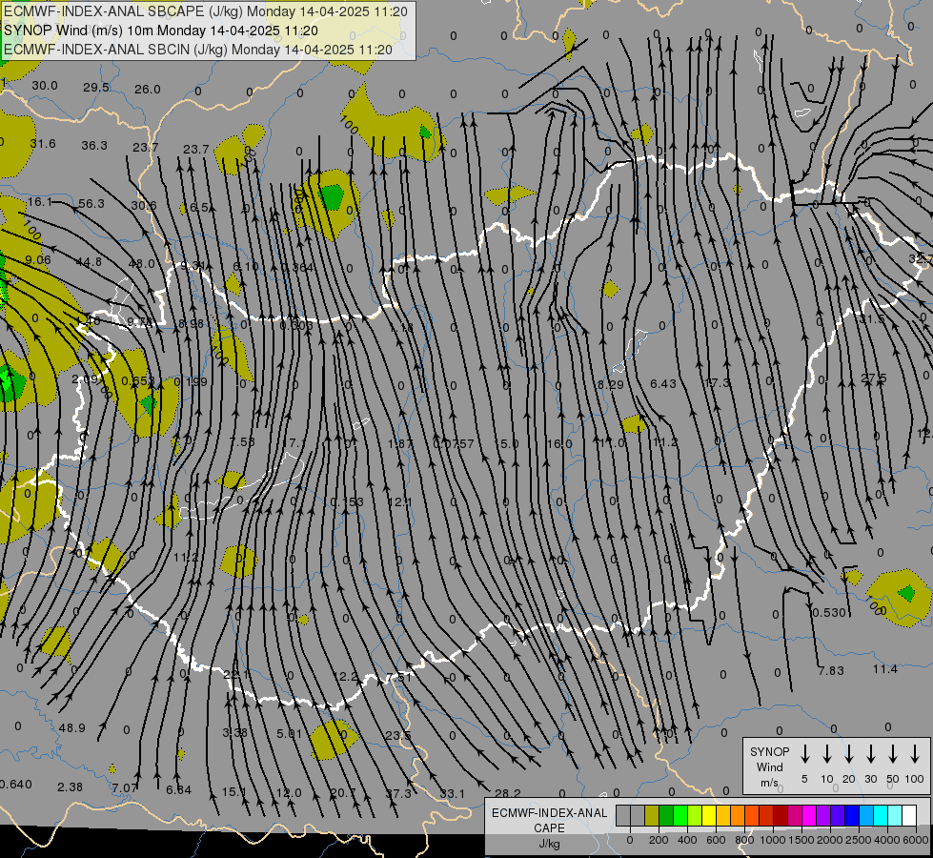The image size is (933, 858).
Task: Click the 56.3 value on the map
Action: tap(91, 204)
